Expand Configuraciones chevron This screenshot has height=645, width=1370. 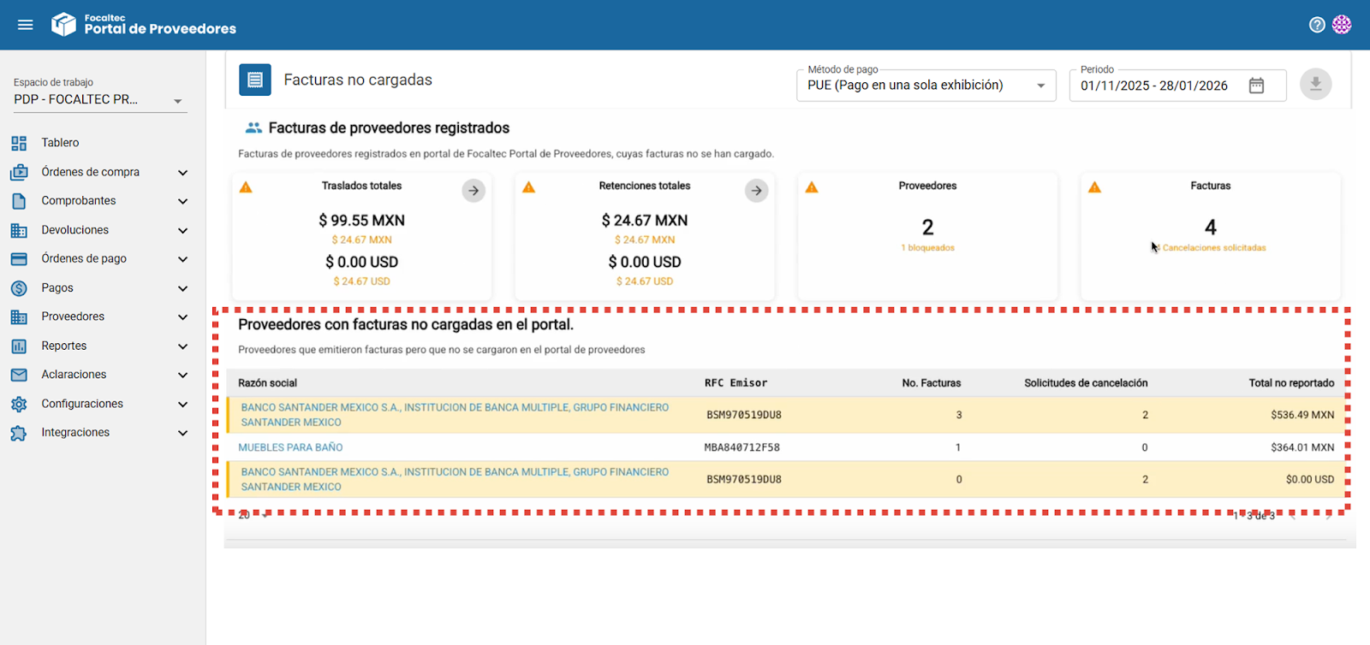[182, 405]
